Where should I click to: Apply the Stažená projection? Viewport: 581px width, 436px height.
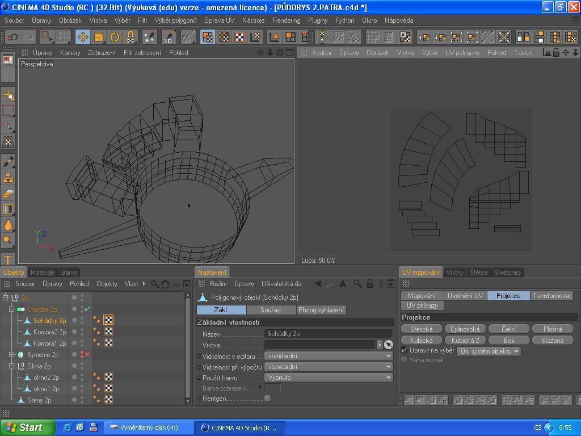click(x=553, y=341)
